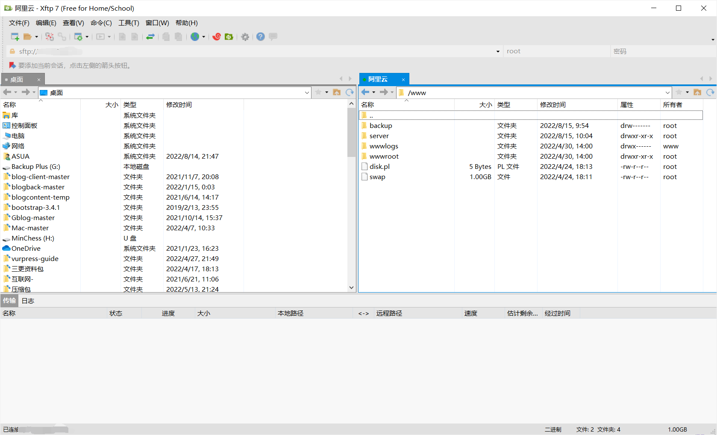Screen dimensions: 717x435
Task: Launch Xshell via the red swirl icon
Action: [x=217, y=37]
